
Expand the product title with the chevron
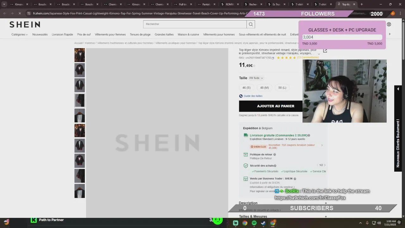tap(319, 54)
